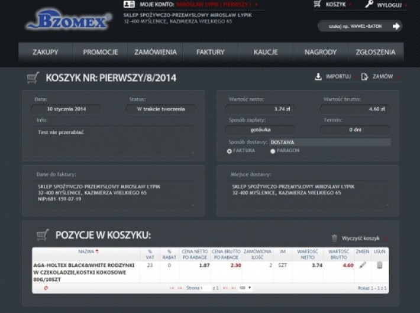This screenshot has height=313, width=420.
Task: Click into the Info text area
Action: click(x=114, y=138)
